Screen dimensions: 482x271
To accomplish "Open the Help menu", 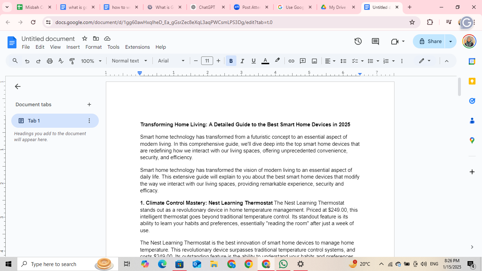I will (x=161, y=47).
